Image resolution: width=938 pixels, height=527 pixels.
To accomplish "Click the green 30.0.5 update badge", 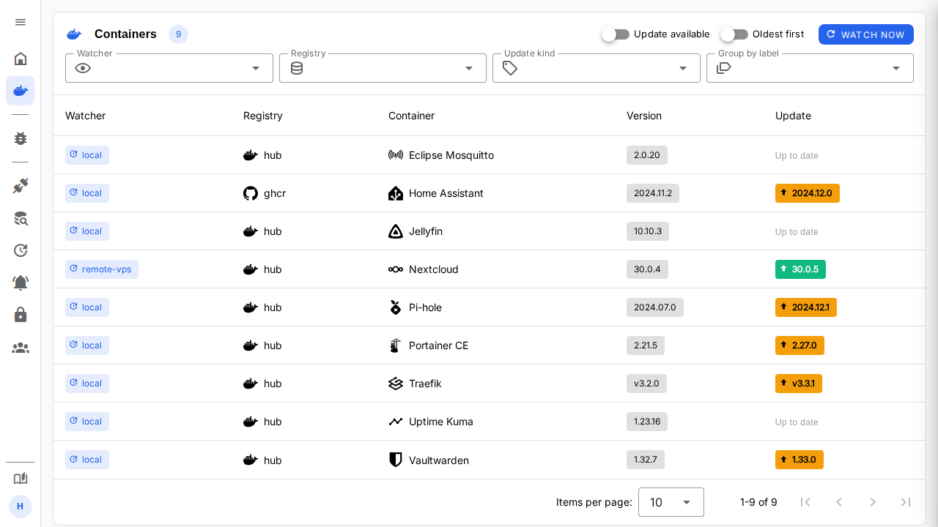I will coord(800,269).
